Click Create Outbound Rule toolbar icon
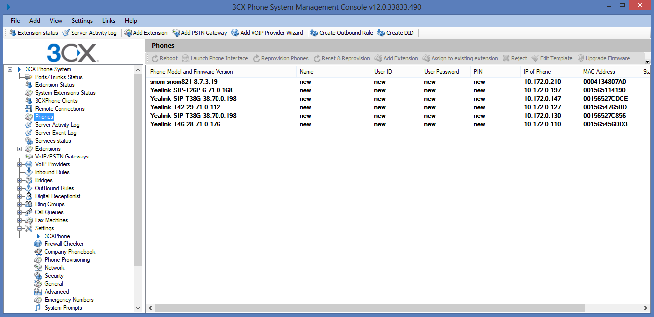 point(341,33)
